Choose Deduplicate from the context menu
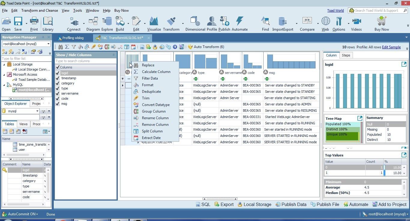410x221 pixels. coord(155,92)
